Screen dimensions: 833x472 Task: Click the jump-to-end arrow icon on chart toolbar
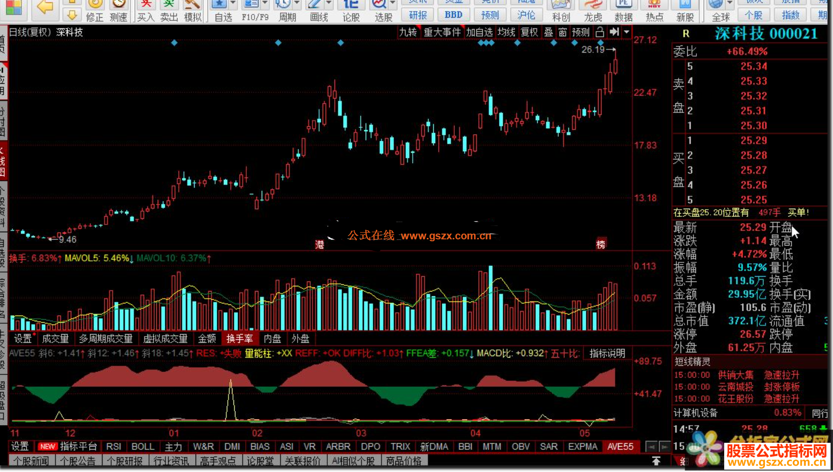614,32
